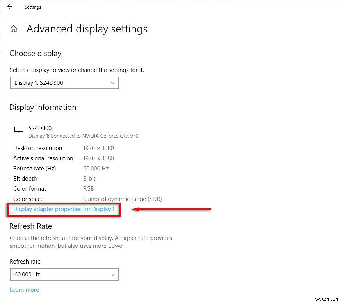This screenshot has height=303, width=344.
Task: Click the Refresh Rate section heading
Action: coord(30,226)
